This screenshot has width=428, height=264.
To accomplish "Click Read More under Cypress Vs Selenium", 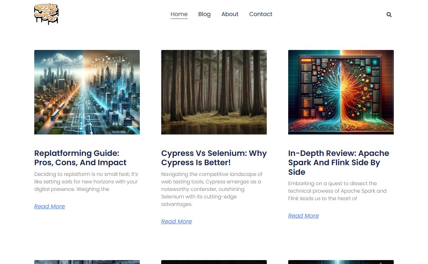I will click(177, 221).
